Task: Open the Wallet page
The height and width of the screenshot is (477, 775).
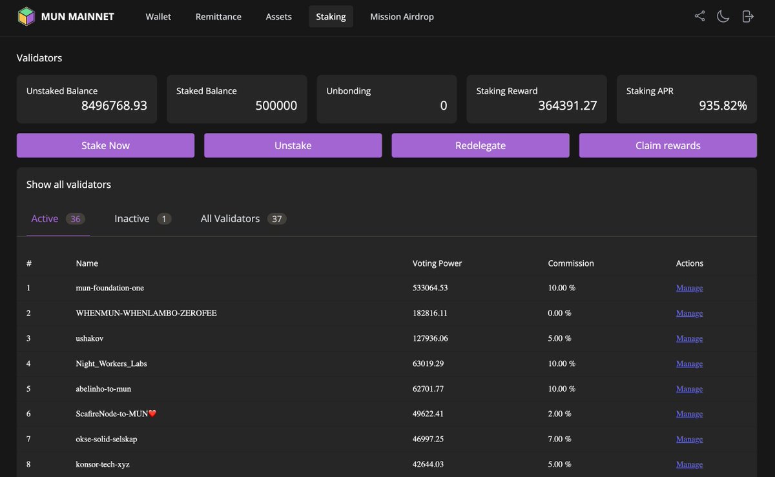Action: (158, 17)
